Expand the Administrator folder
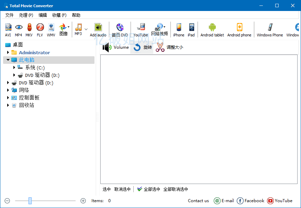This screenshot has width=301, height=208. (x=8, y=52)
